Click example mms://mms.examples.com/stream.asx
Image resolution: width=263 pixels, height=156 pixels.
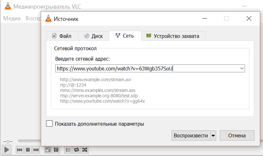[98, 90]
